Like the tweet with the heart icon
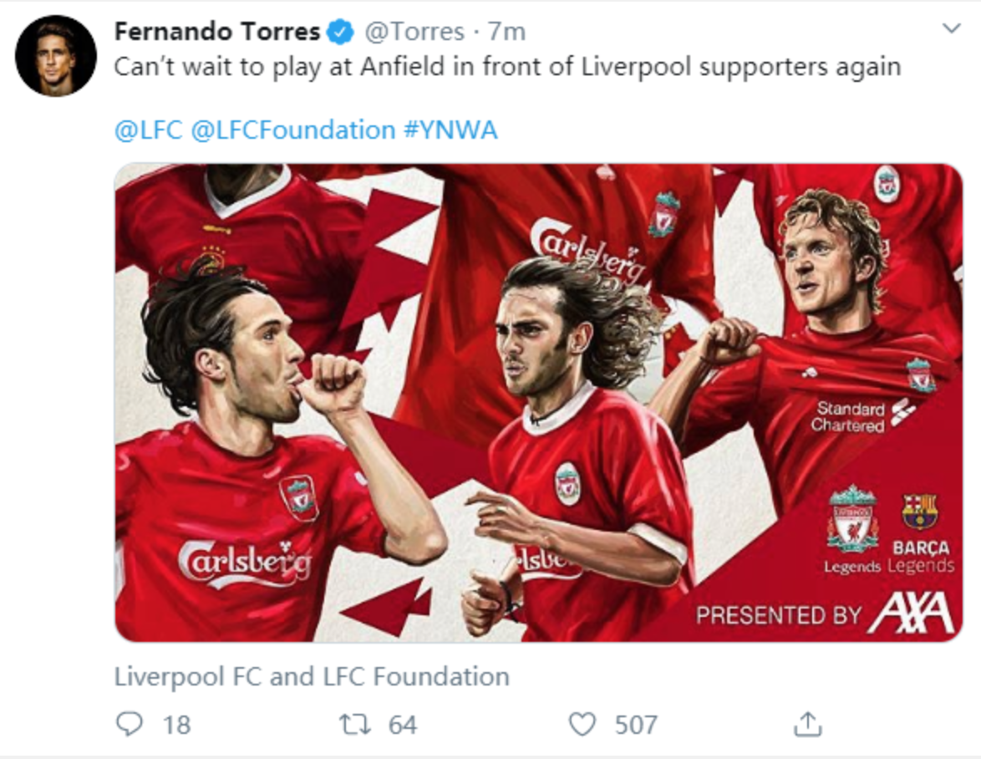981x759 pixels. [582, 723]
